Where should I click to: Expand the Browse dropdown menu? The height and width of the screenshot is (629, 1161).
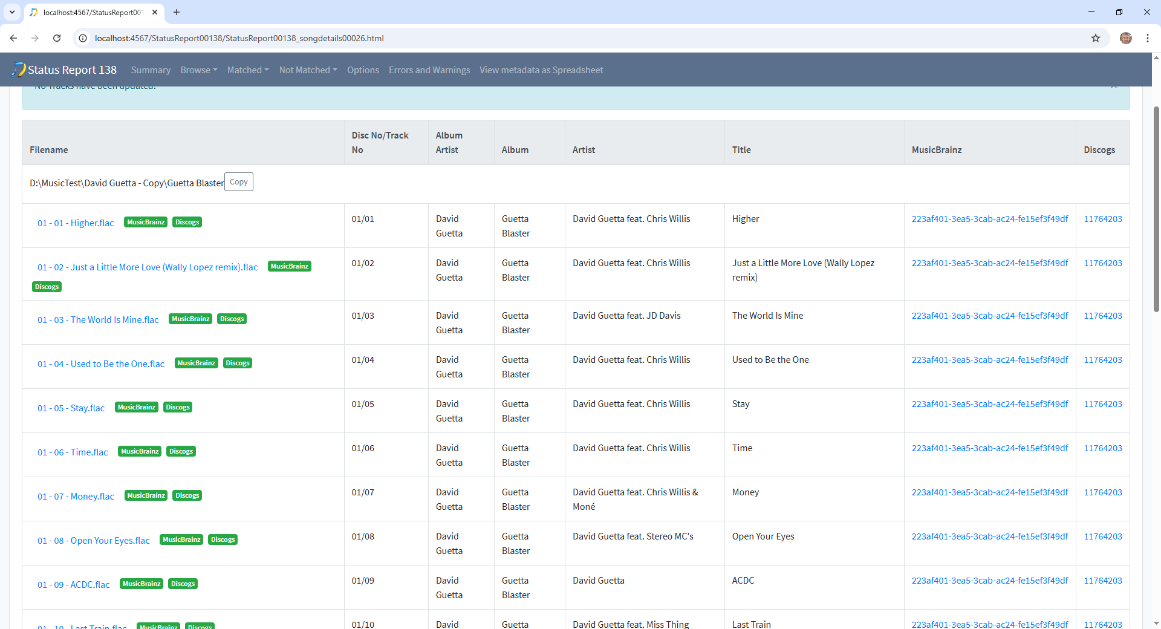coord(198,70)
